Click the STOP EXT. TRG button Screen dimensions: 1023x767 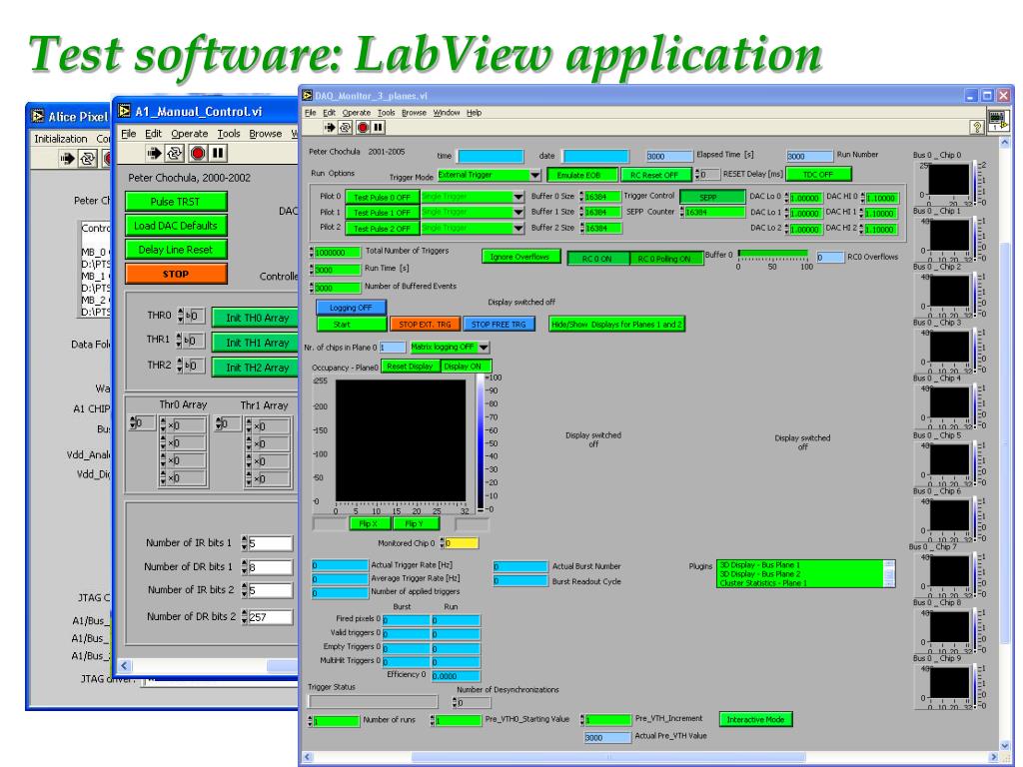coord(425,325)
